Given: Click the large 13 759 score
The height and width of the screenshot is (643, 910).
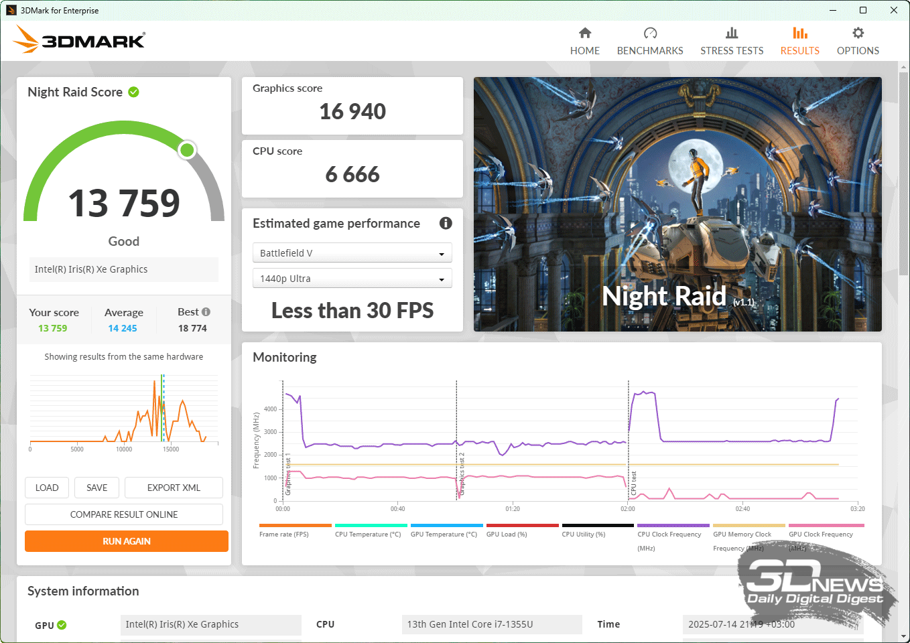Looking at the screenshot, I should (124, 203).
